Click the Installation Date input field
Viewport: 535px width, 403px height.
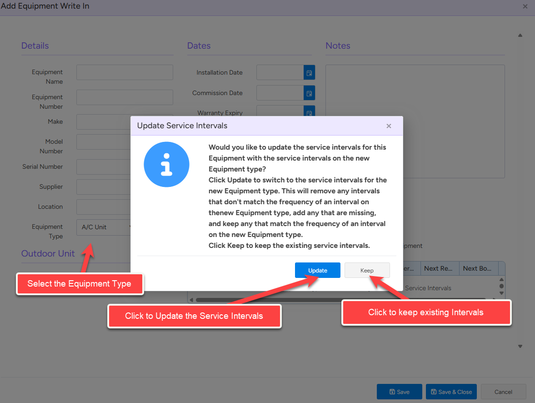pyautogui.click(x=280, y=72)
